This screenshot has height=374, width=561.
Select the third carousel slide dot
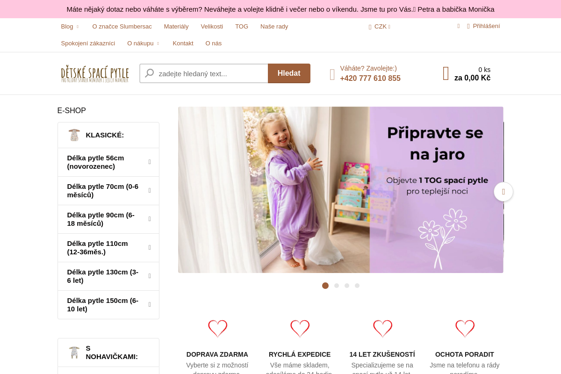tap(347, 286)
